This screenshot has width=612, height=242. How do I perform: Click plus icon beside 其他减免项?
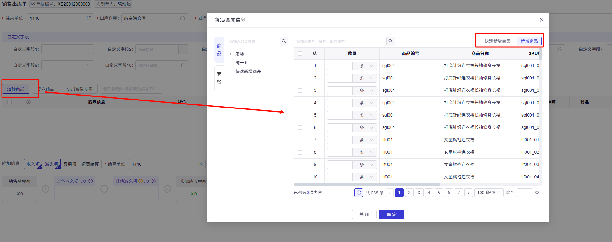pyautogui.click(x=153, y=181)
